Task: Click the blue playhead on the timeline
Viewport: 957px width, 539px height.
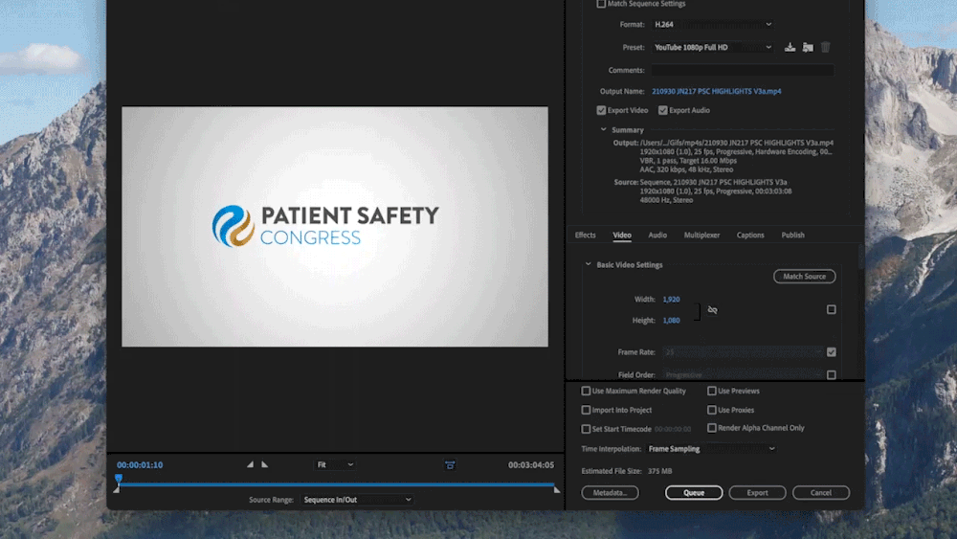Action: point(119,479)
